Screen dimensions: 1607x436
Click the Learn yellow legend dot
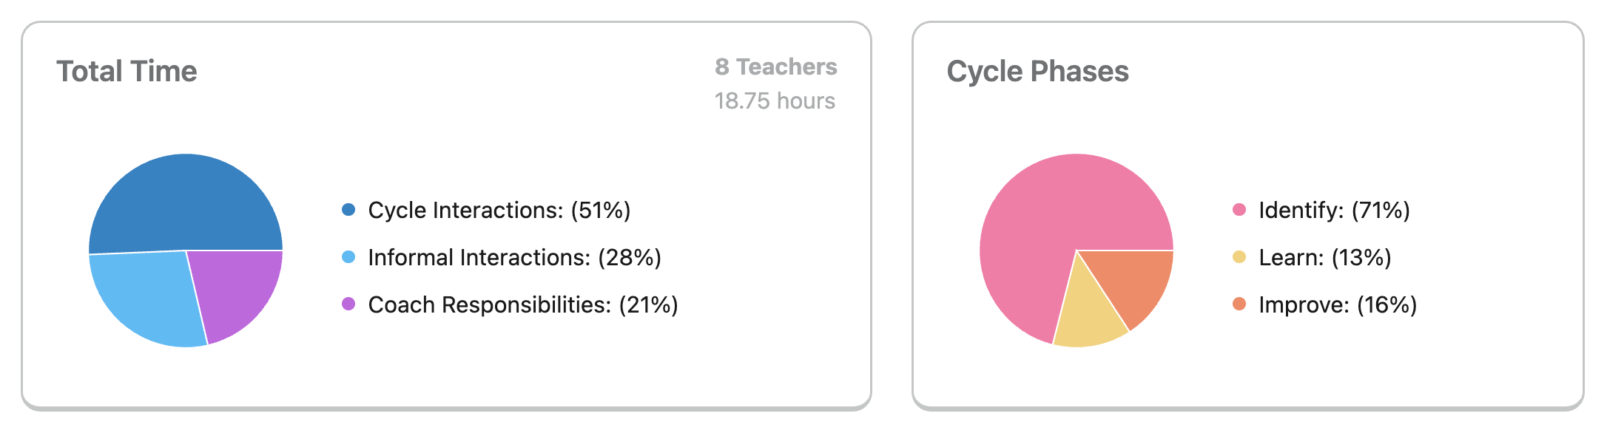pos(1239,257)
